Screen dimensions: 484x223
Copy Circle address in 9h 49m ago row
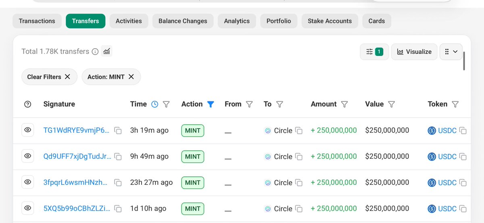click(x=299, y=157)
